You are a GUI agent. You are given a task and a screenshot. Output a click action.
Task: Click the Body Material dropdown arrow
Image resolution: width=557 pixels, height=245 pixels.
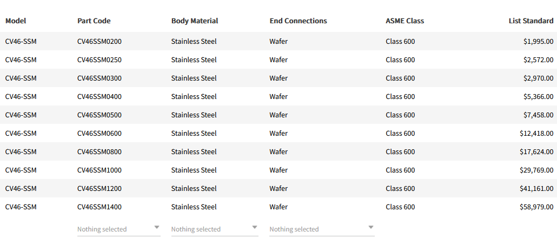pyautogui.click(x=255, y=228)
